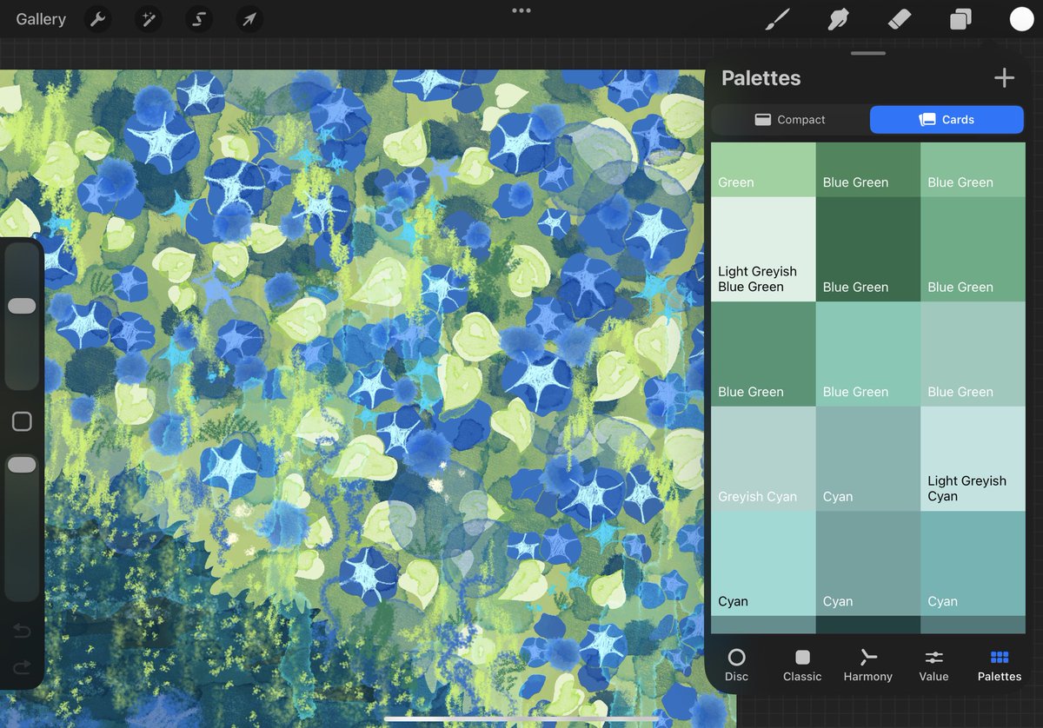The height and width of the screenshot is (728, 1043).
Task: Select the Smudge finger tool
Action: (839, 19)
